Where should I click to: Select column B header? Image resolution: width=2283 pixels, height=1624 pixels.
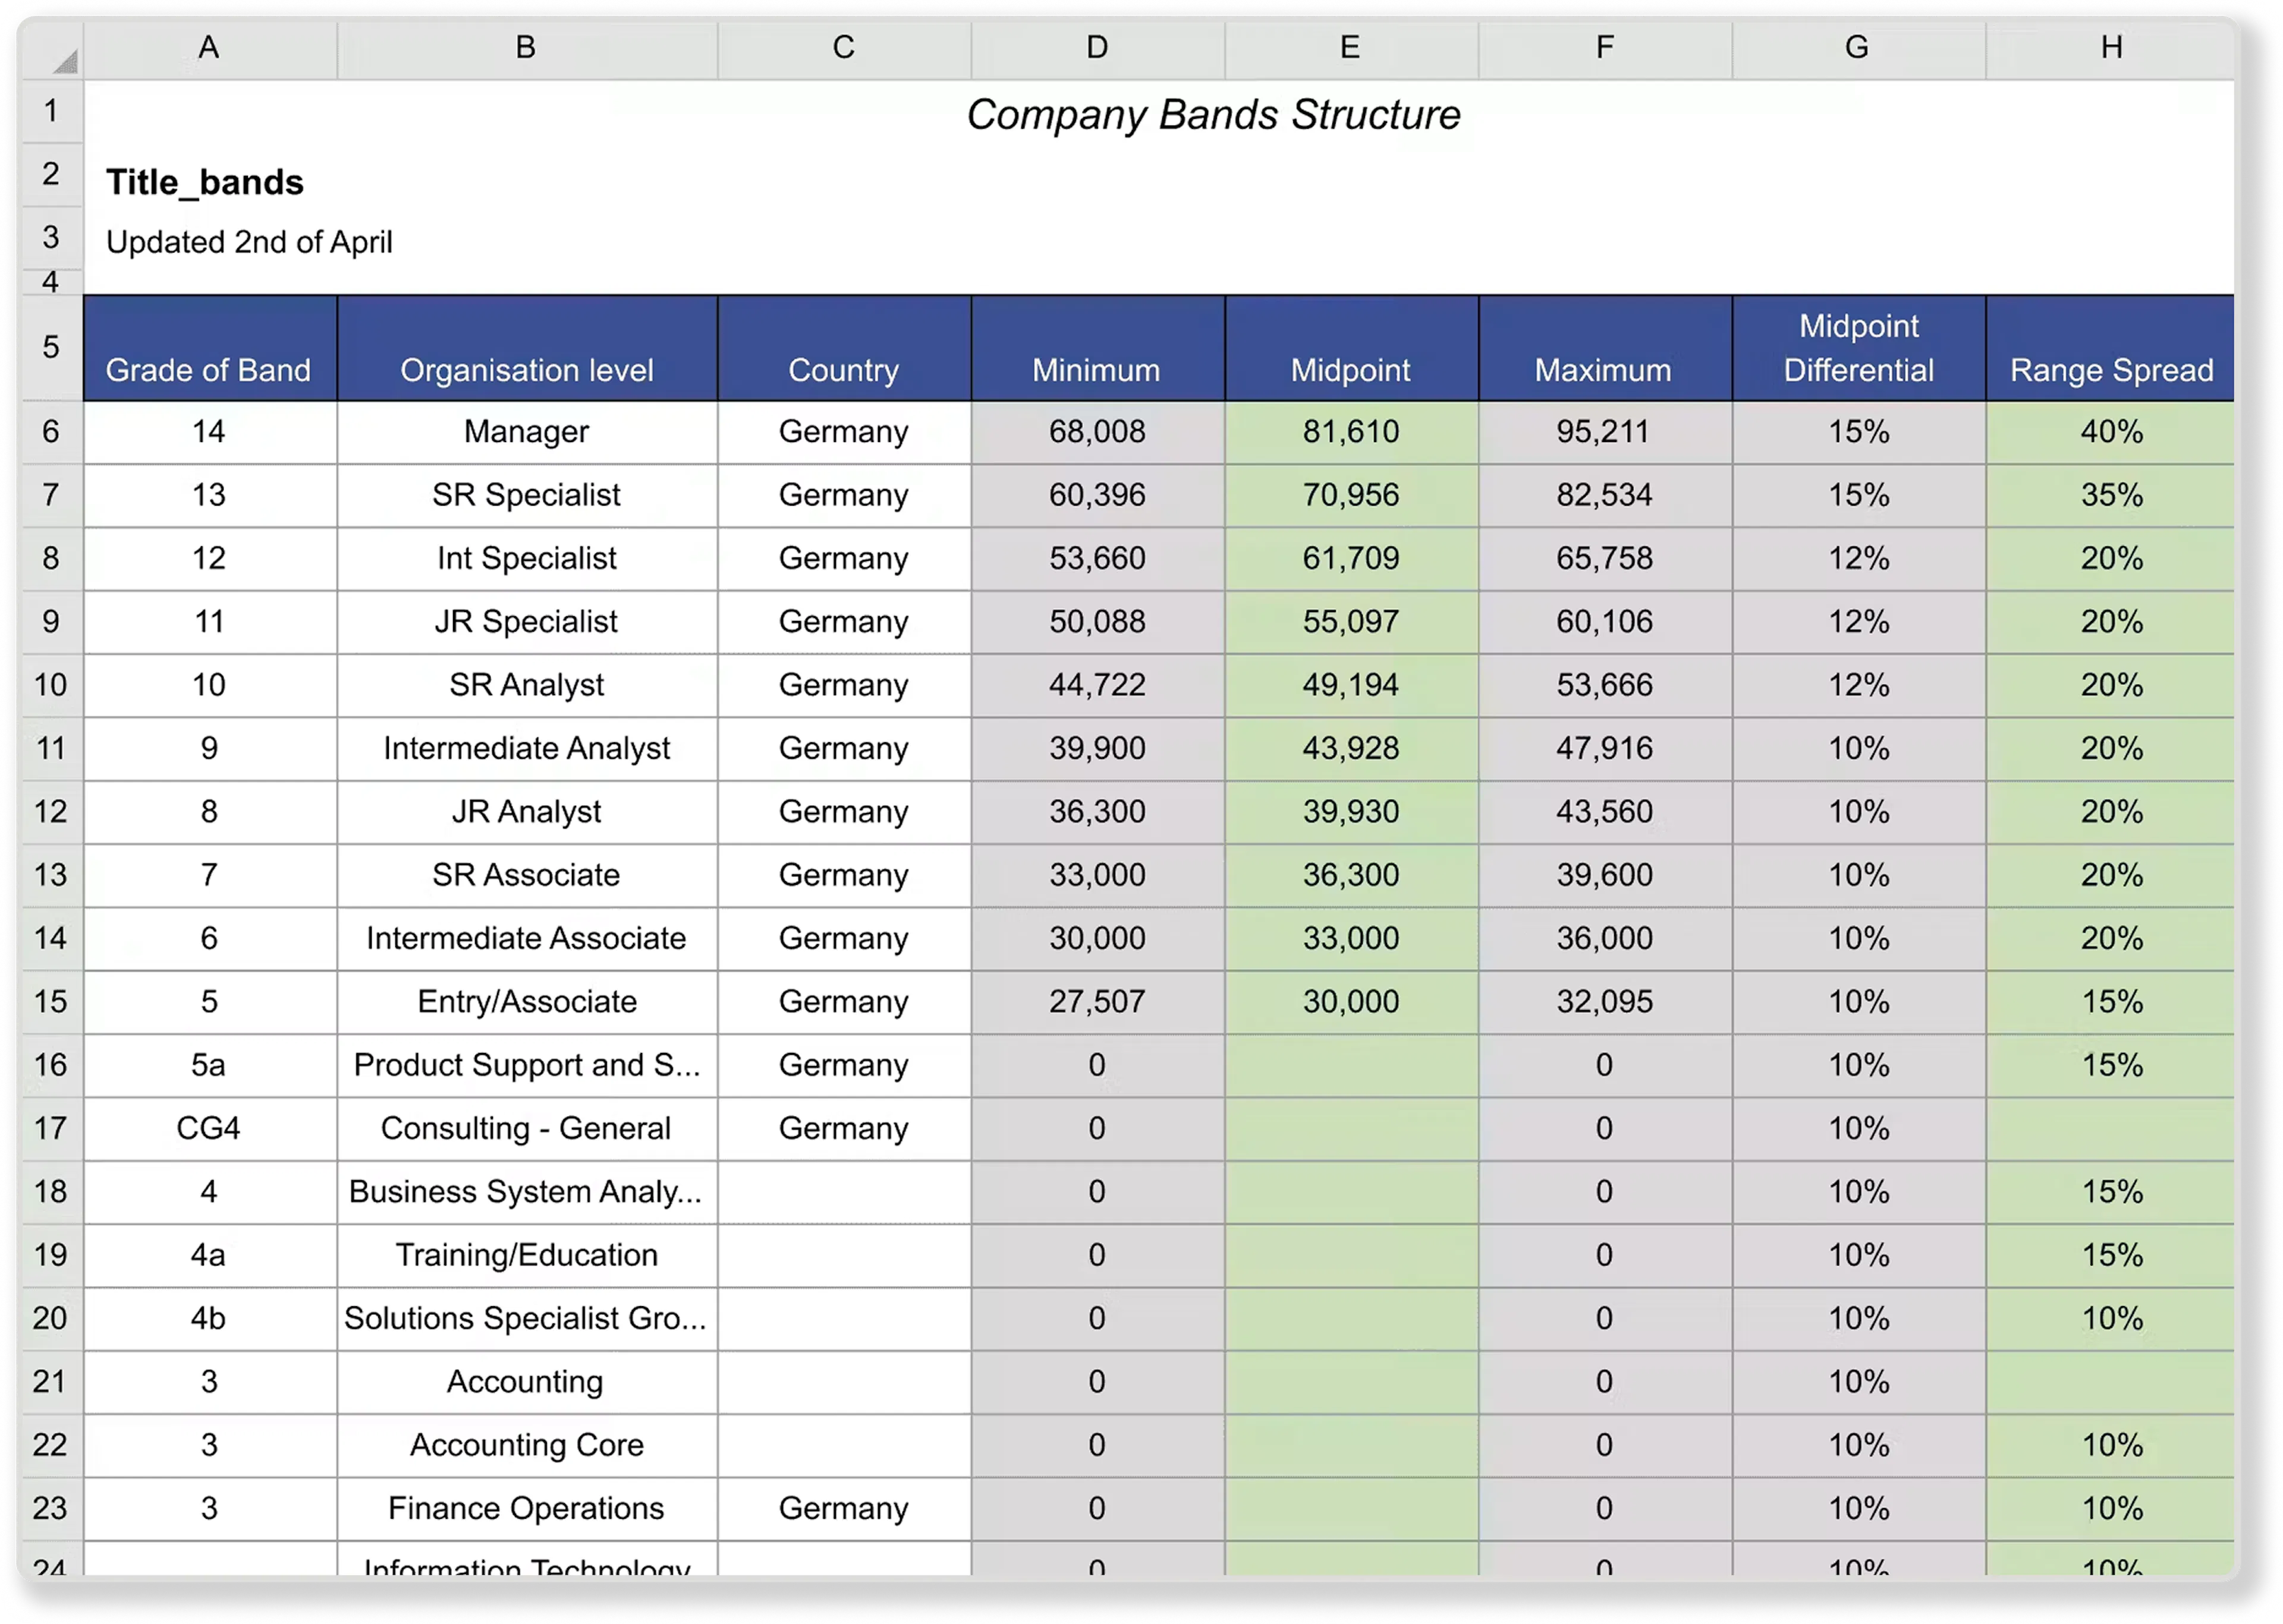(526, 47)
